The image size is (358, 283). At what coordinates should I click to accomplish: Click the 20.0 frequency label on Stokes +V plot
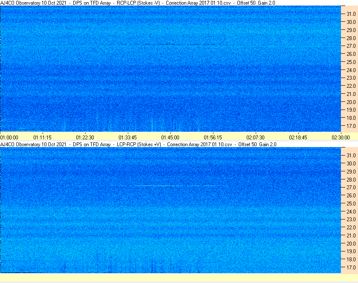pos(351,244)
